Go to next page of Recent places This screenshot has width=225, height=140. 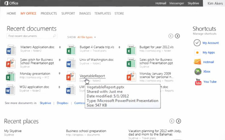coord(178,121)
